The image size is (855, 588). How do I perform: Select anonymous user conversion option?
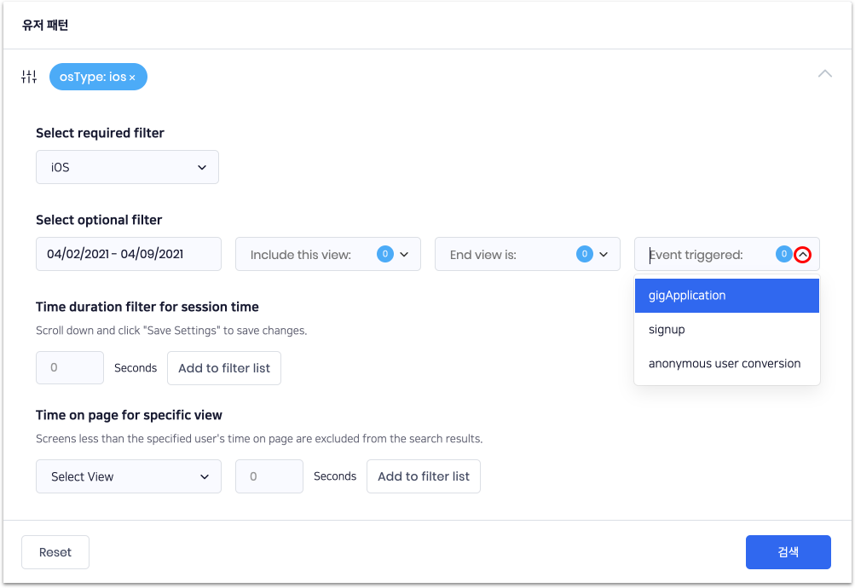(x=726, y=364)
